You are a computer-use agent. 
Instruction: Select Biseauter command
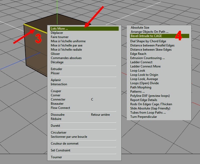coord(57,104)
